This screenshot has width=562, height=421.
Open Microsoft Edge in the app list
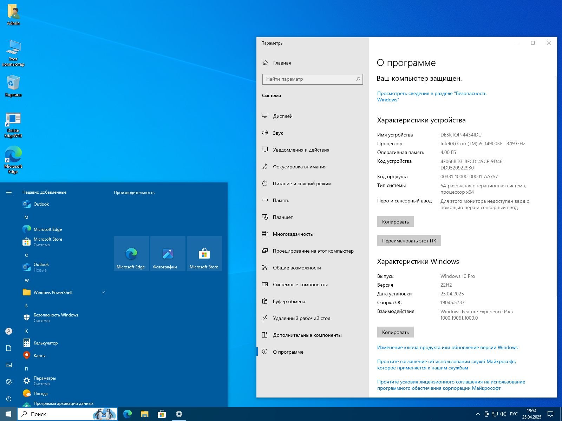(64, 229)
